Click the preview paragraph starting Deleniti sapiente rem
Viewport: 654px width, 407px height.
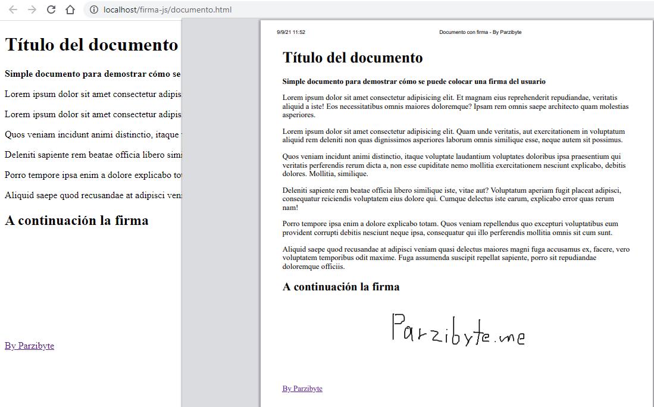[452, 199]
